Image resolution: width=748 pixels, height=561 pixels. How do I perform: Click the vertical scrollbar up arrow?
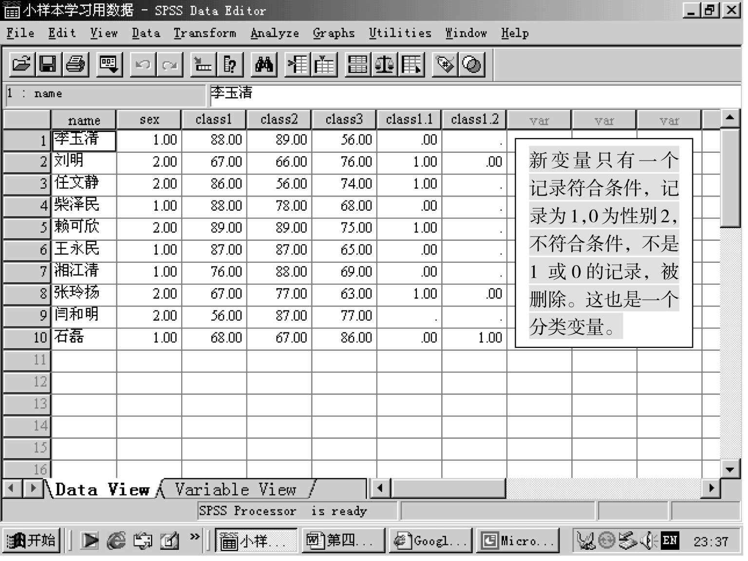point(729,118)
